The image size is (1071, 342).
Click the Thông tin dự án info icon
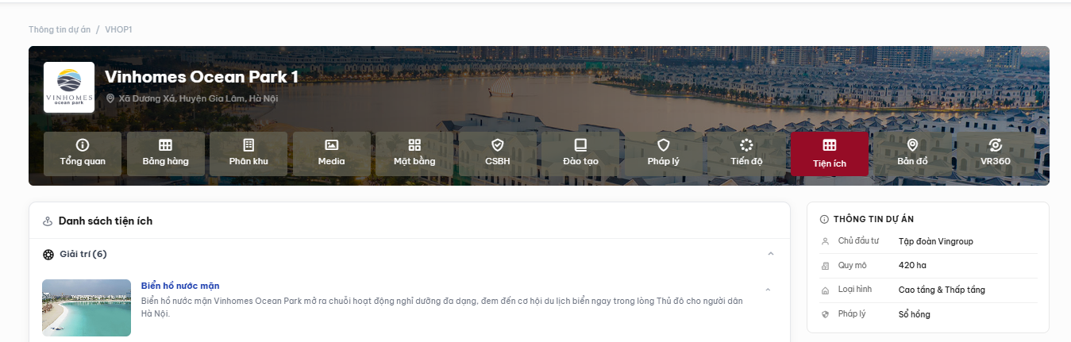point(824,219)
